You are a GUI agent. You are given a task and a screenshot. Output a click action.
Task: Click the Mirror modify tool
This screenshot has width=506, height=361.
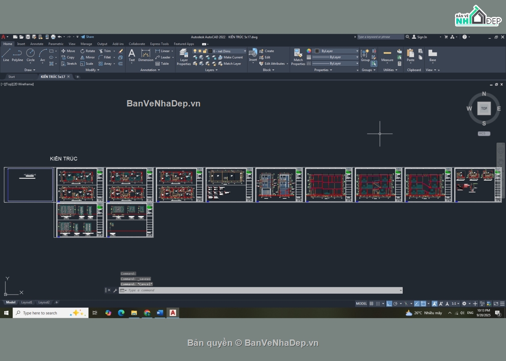tap(88, 57)
